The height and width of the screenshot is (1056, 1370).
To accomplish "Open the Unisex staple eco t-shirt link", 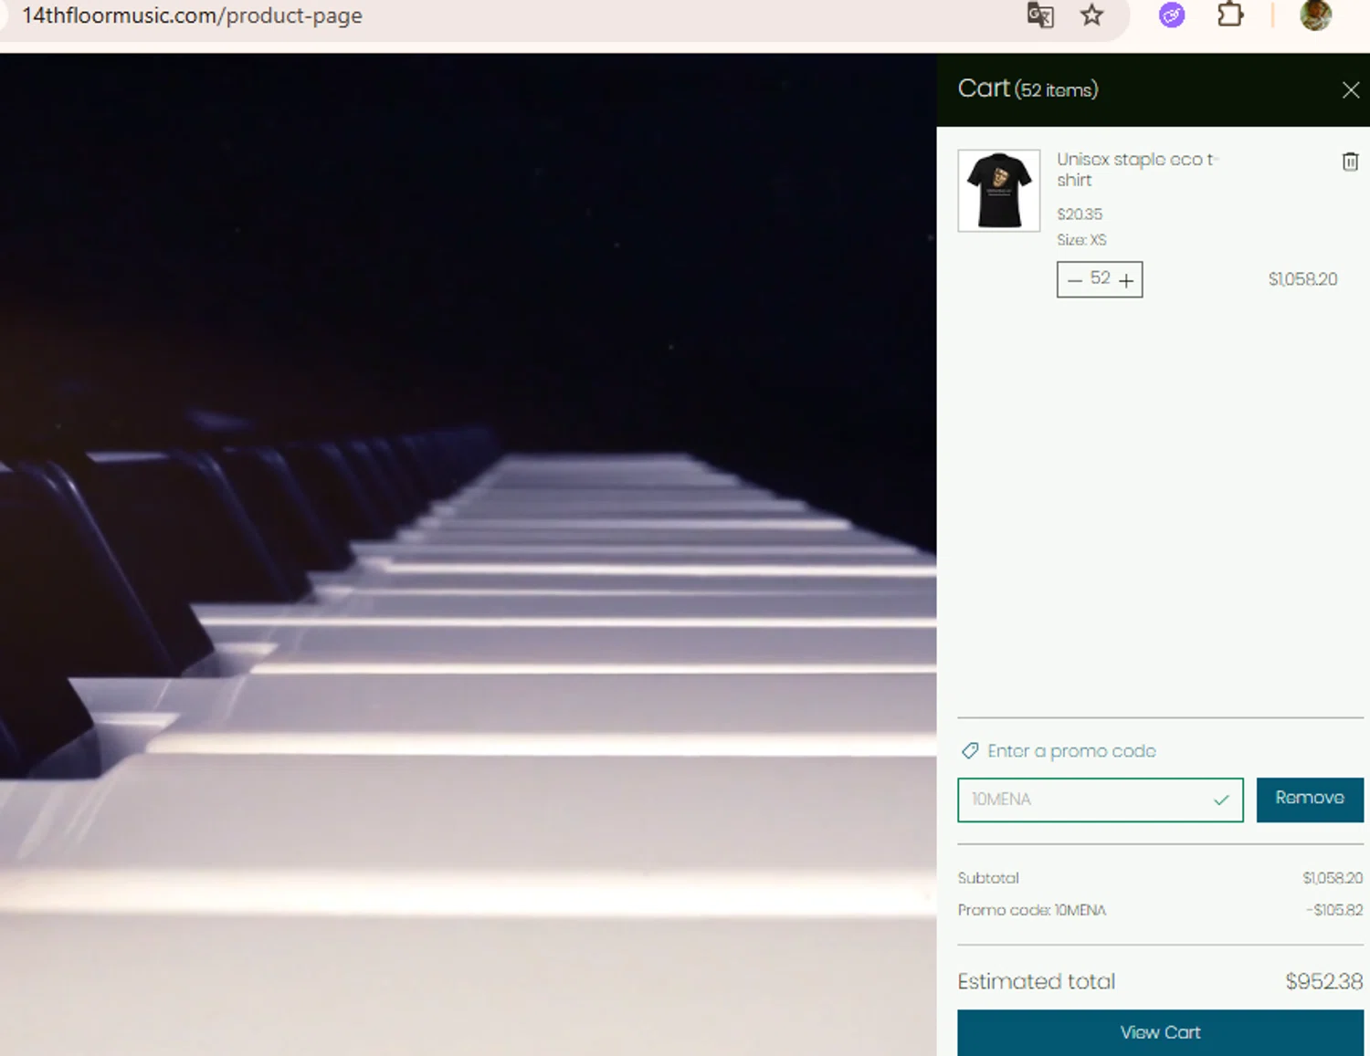I will [1137, 170].
